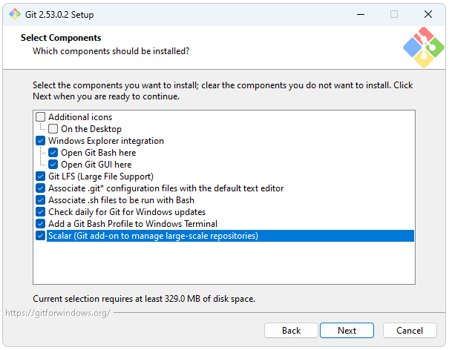Cancel the Git setup

410,331
